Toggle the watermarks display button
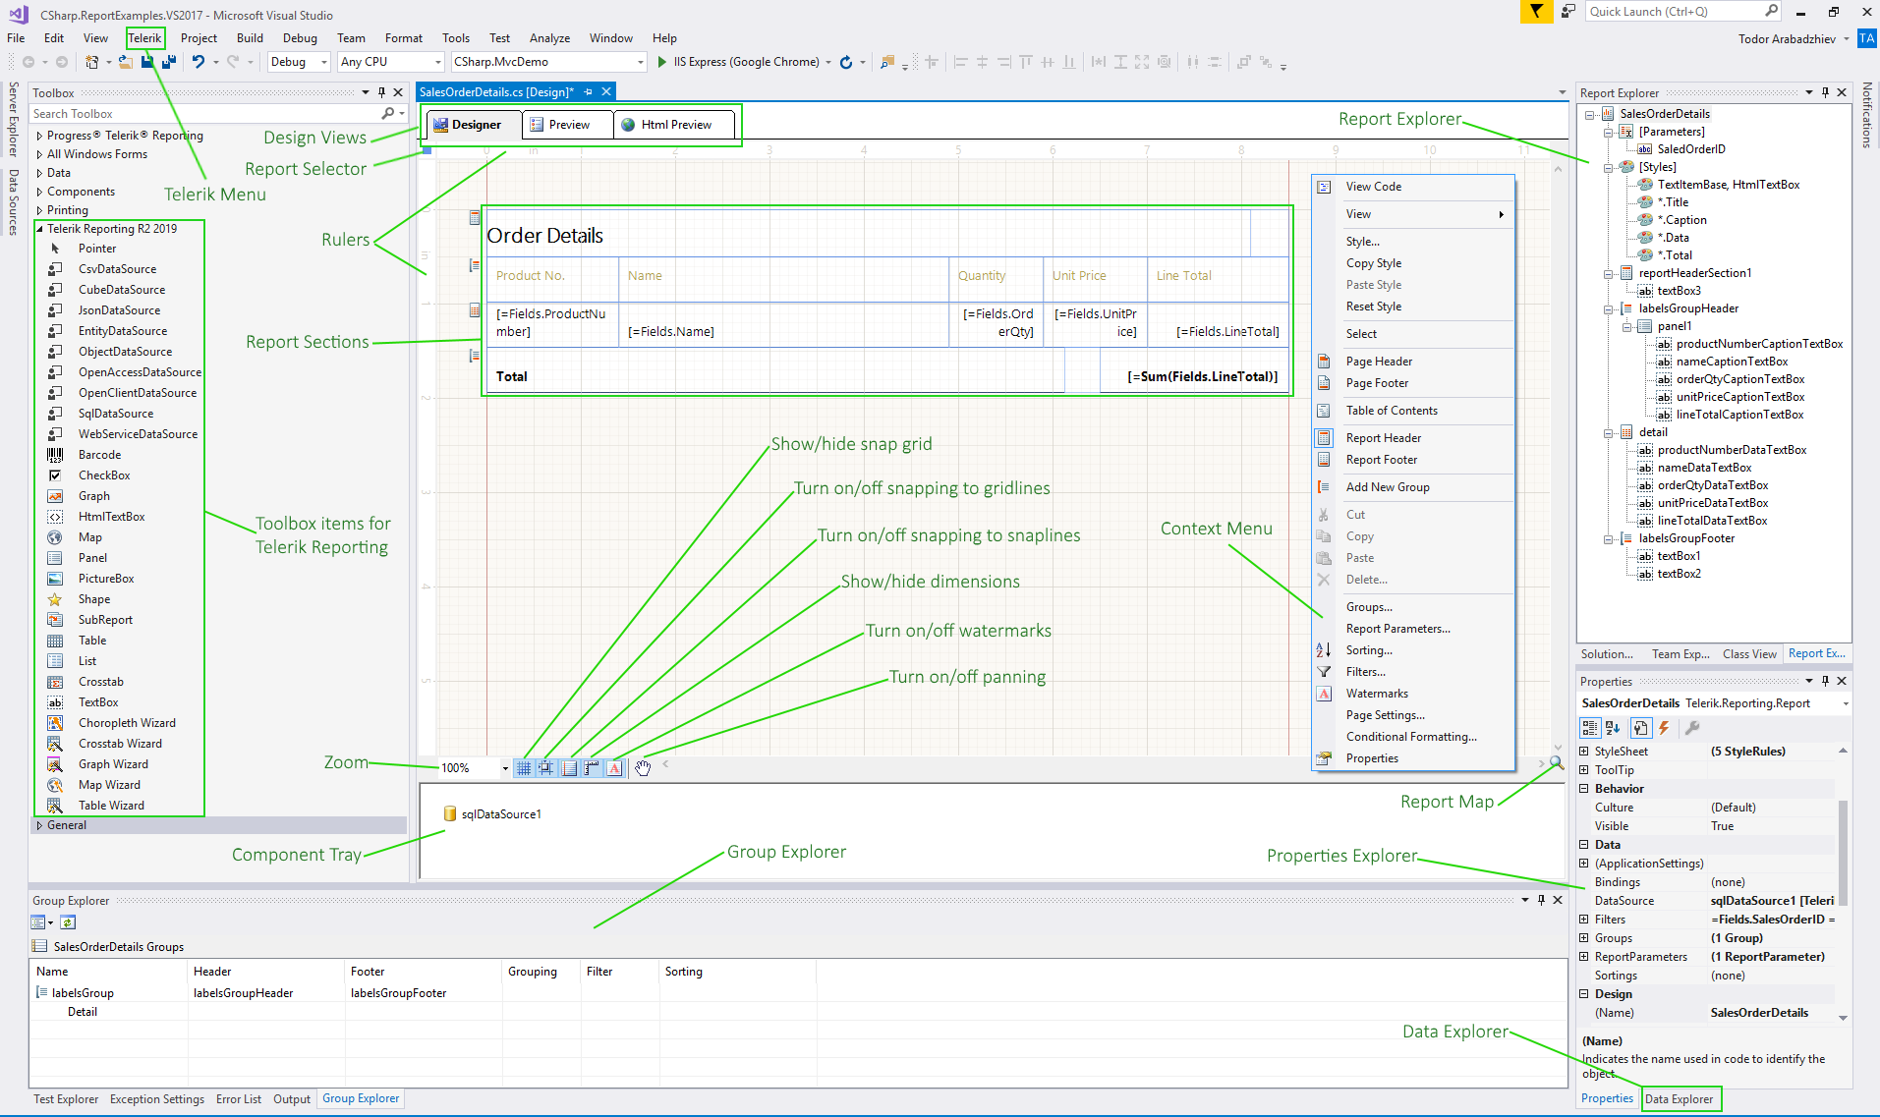 [614, 767]
